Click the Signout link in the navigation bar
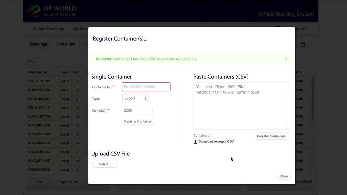The image size is (347, 195). tap(301, 29)
